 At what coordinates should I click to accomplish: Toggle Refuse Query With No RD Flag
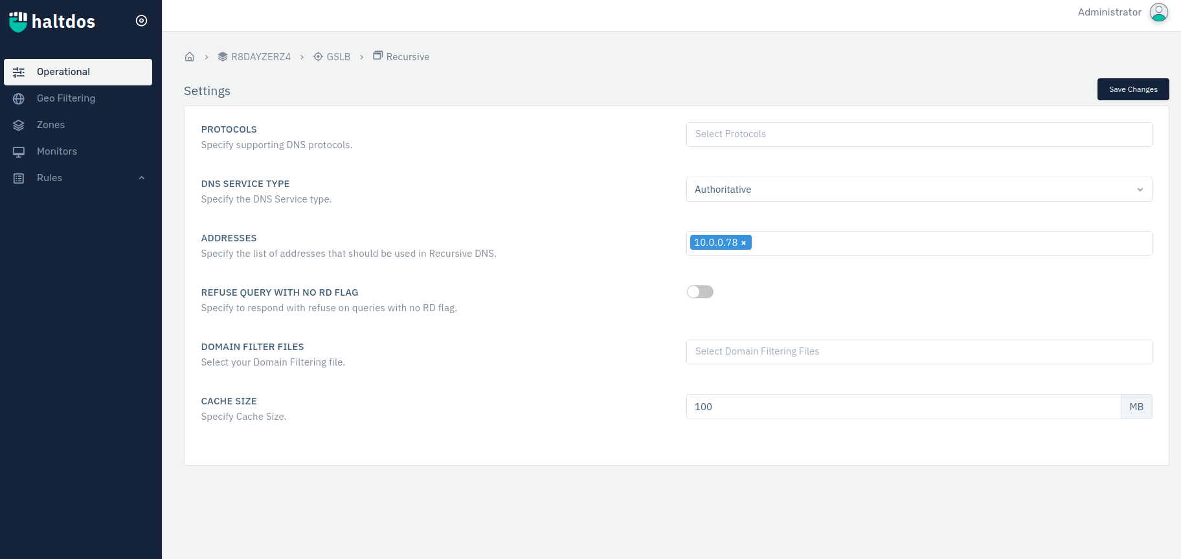coord(700,292)
